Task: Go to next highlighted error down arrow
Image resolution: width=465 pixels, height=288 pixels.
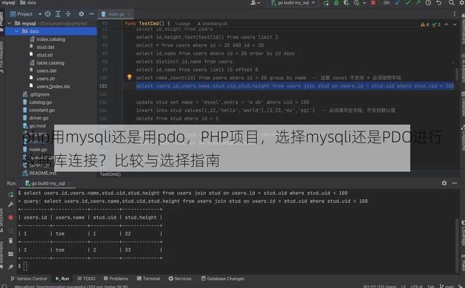Action: [454, 24]
